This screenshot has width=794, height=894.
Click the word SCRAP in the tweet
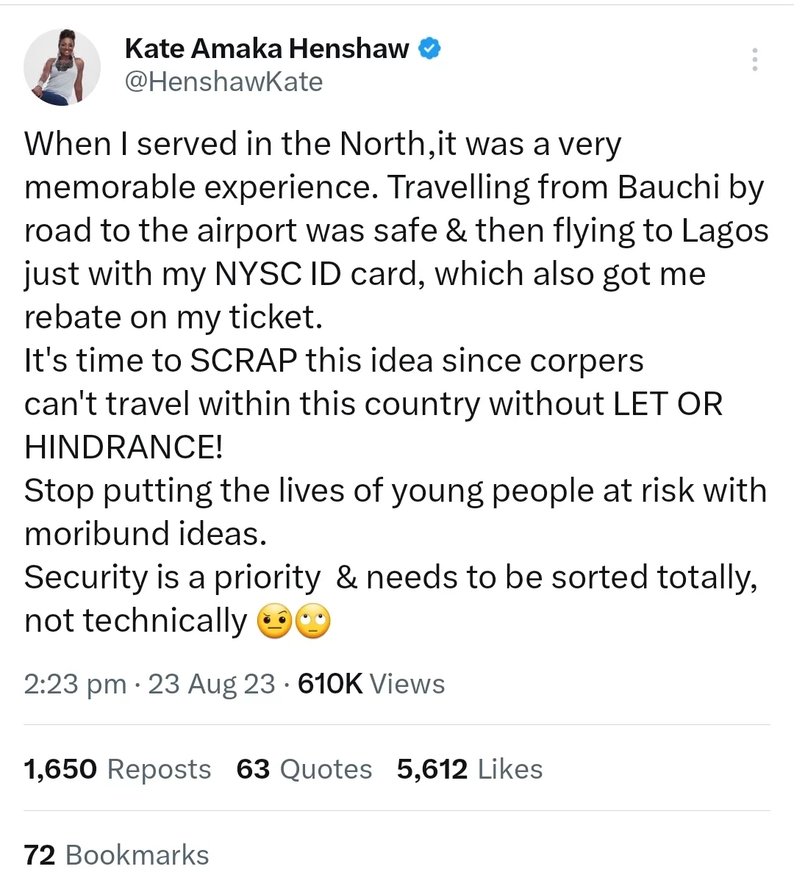[243, 361]
